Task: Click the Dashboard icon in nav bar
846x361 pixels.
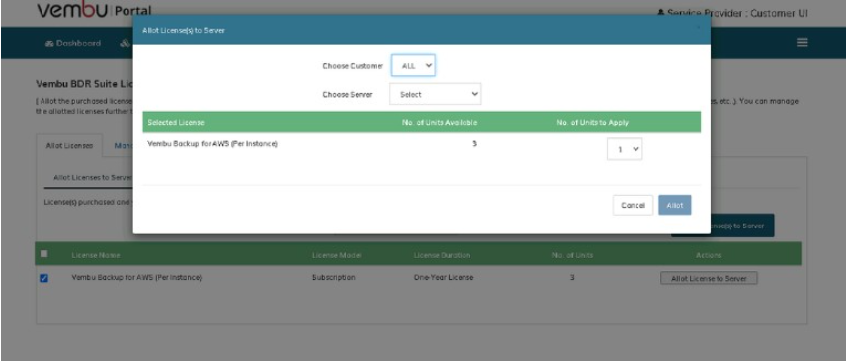Action: [x=49, y=44]
